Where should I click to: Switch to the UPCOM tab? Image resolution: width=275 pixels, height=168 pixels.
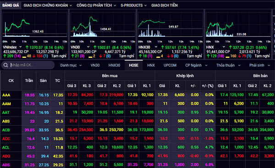tap(170, 65)
